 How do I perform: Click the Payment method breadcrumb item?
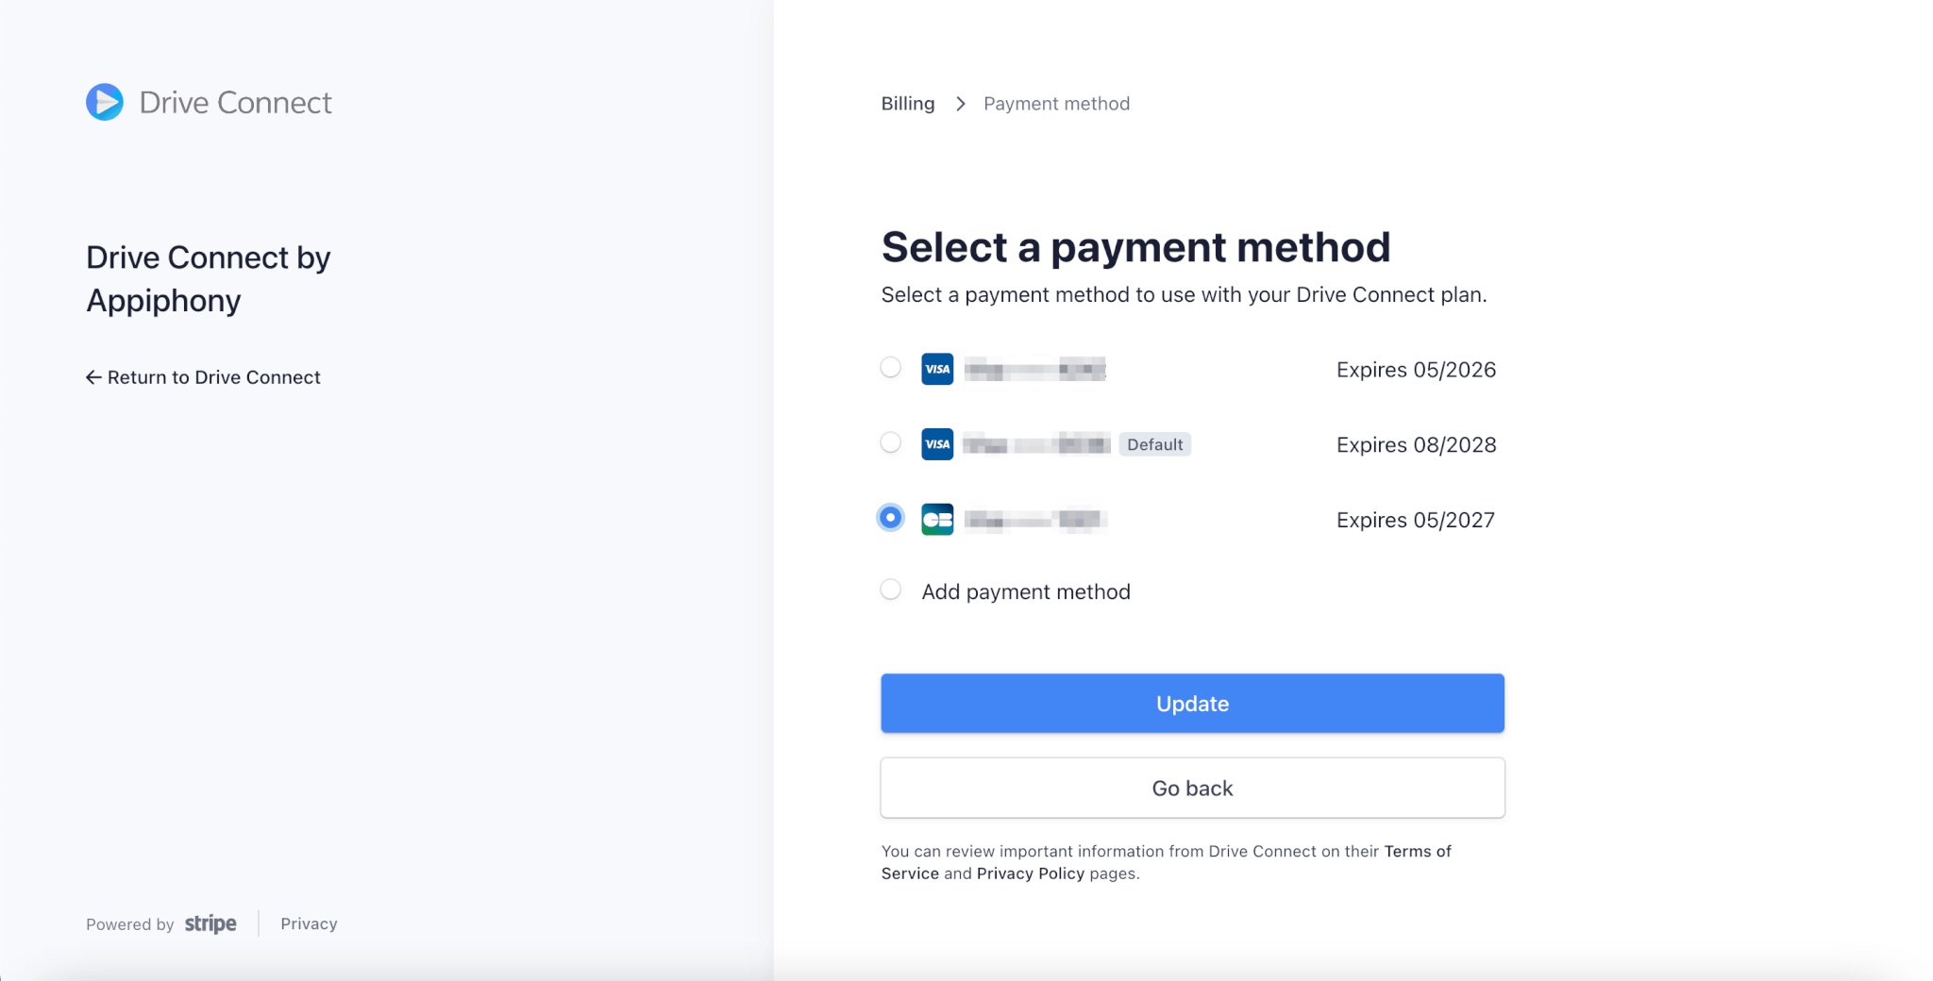click(x=1056, y=104)
